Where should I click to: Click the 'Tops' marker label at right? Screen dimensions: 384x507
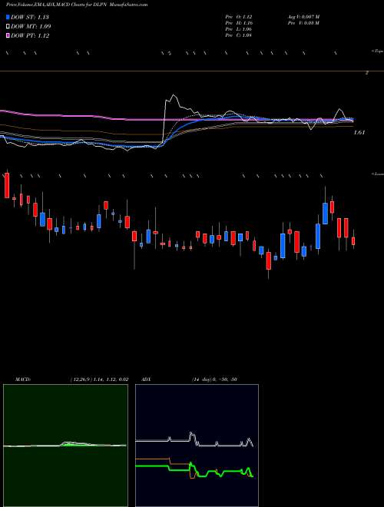click(x=378, y=51)
